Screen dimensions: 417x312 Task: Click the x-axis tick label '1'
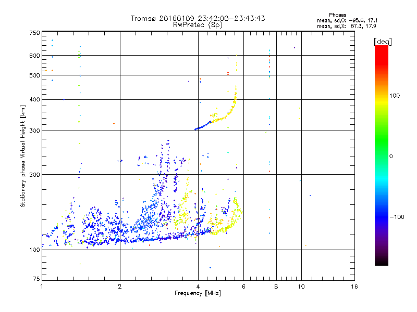pos(42,287)
